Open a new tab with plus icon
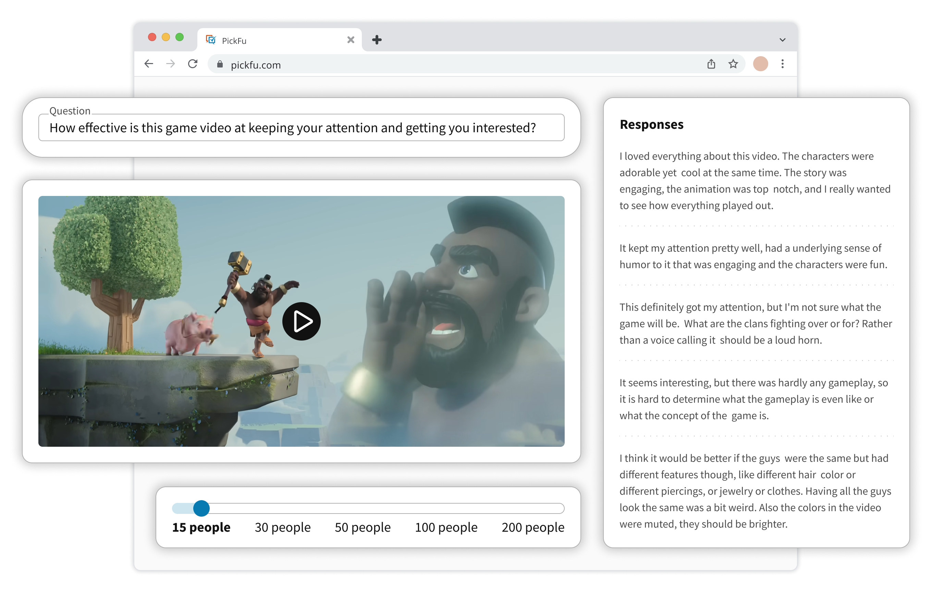This screenshot has height=592, width=932. point(377,40)
